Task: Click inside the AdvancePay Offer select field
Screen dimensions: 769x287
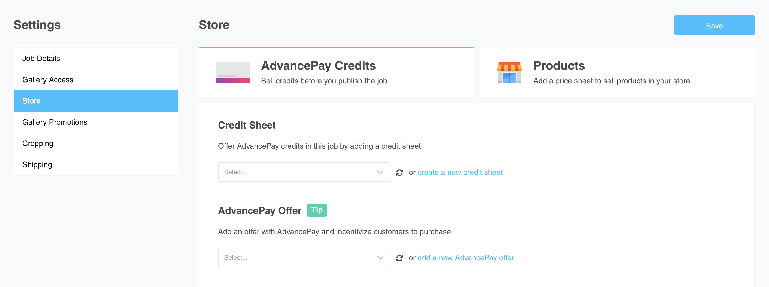Action: click(284, 258)
